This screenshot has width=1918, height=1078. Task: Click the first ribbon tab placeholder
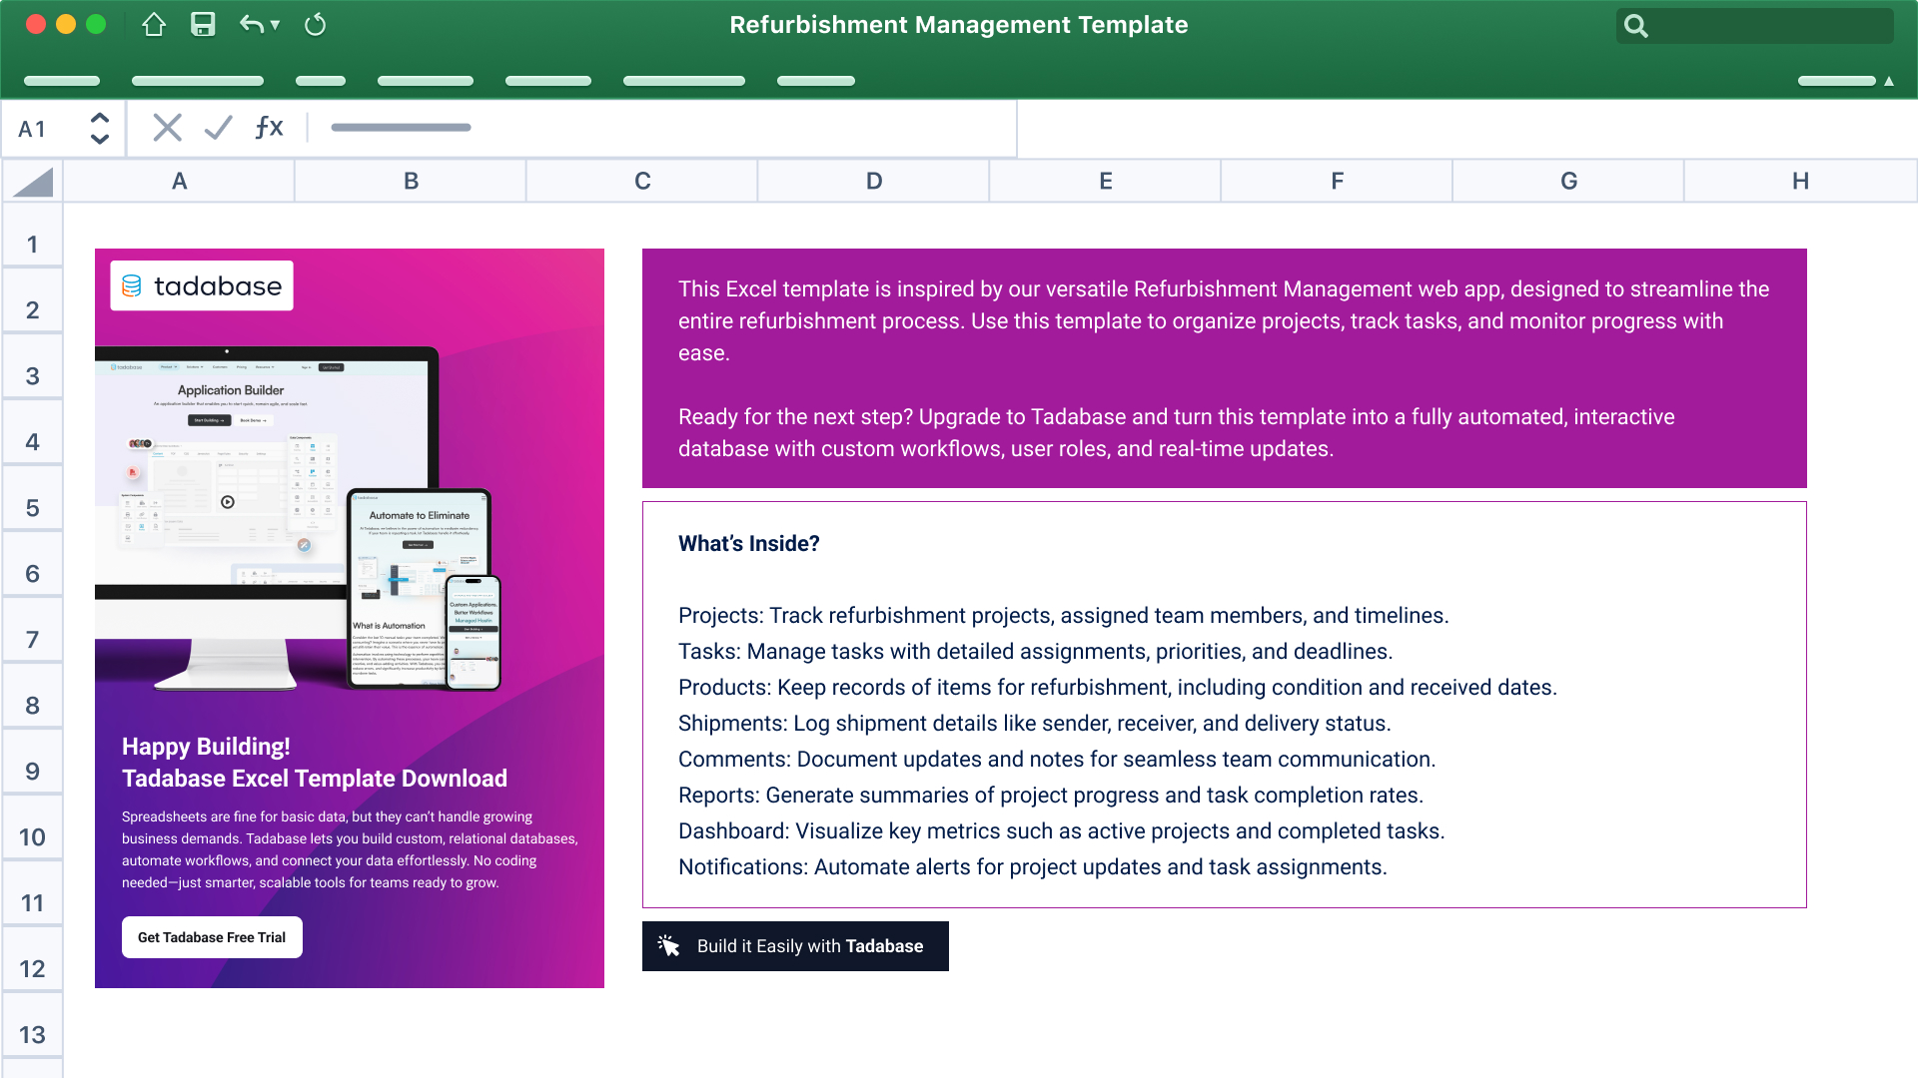click(62, 81)
